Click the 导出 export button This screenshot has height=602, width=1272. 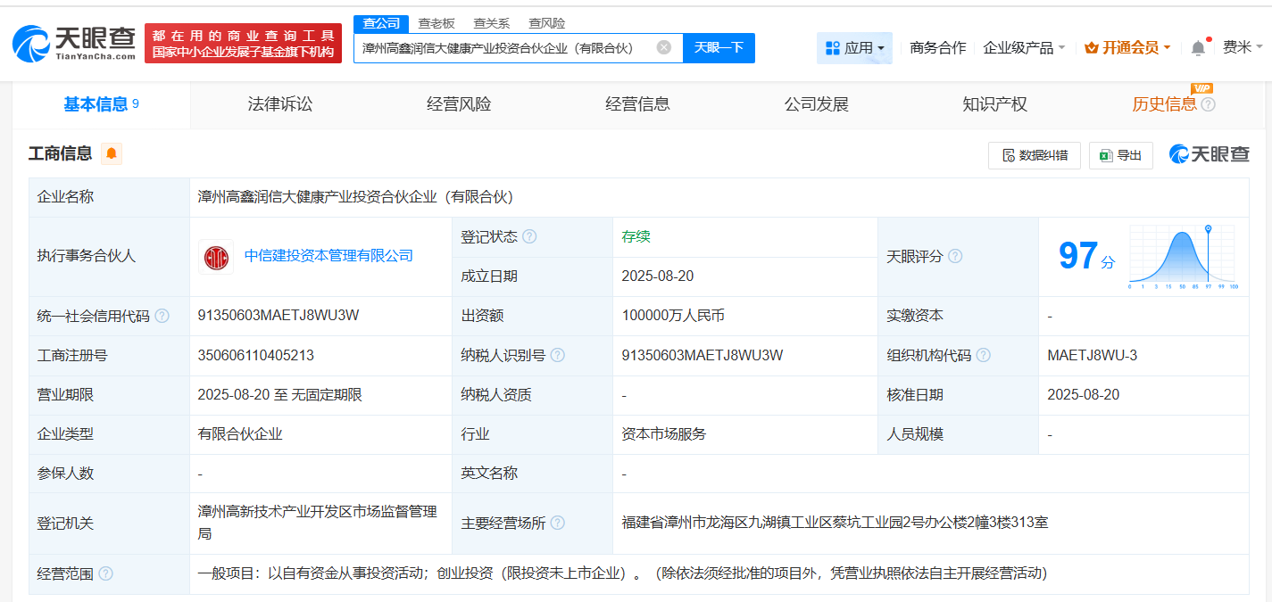1121,155
